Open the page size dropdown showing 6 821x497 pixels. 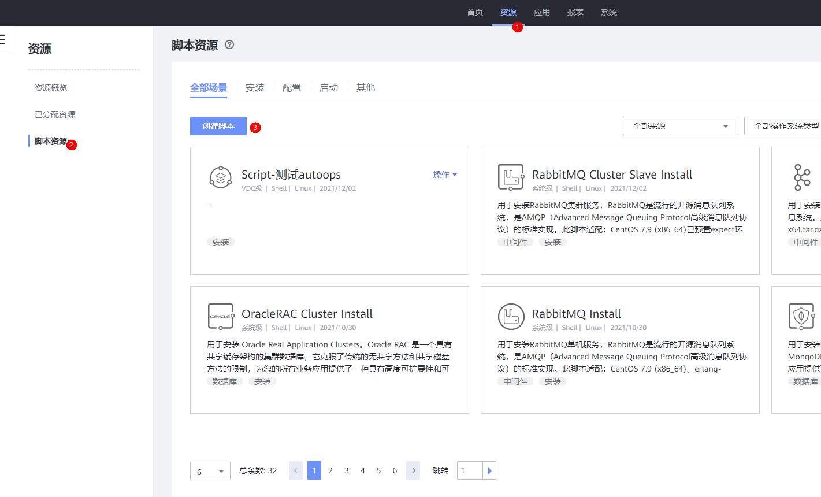pyautogui.click(x=210, y=471)
